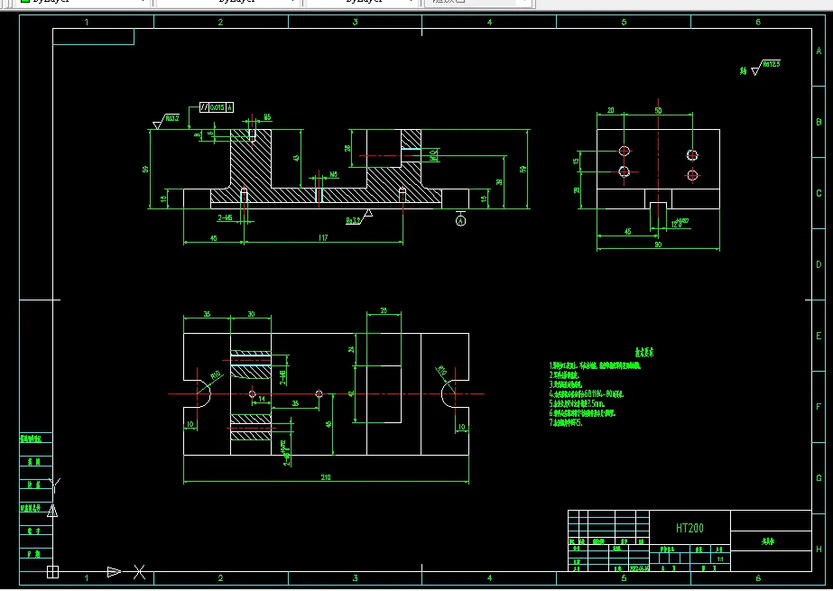Select zone letter D on the right border
This screenshot has width=833, height=591.
819,264
